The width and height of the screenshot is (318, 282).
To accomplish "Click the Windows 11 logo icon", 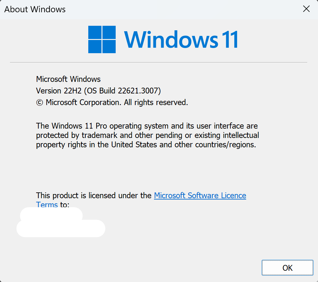I will click(102, 39).
